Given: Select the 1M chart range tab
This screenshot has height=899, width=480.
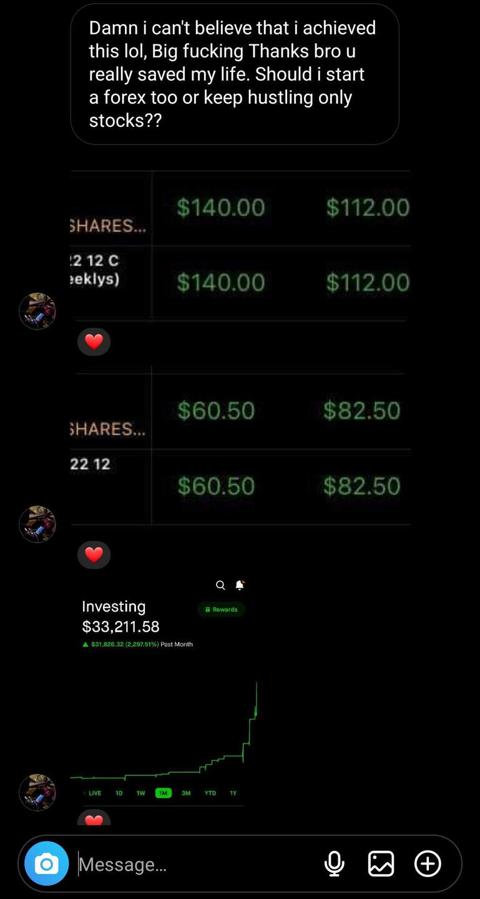Looking at the screenshot, I should click(x=163, y=793).
